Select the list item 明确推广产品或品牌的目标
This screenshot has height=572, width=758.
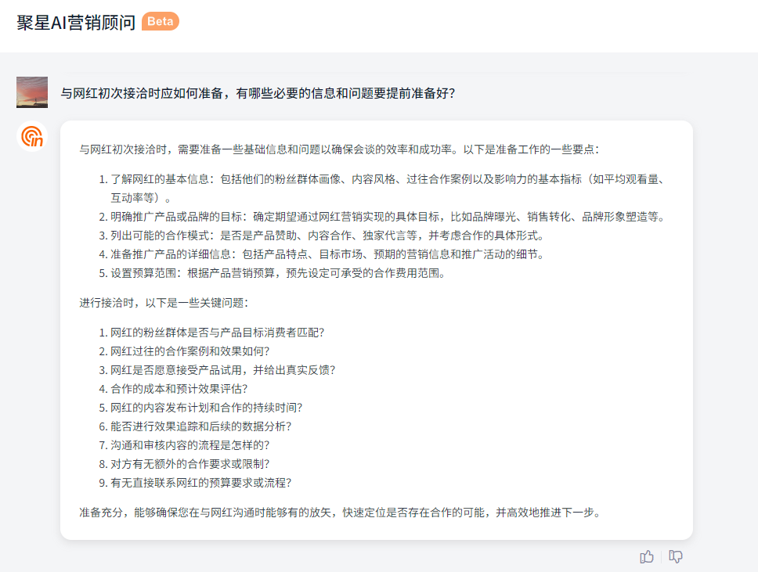(387, 217)
